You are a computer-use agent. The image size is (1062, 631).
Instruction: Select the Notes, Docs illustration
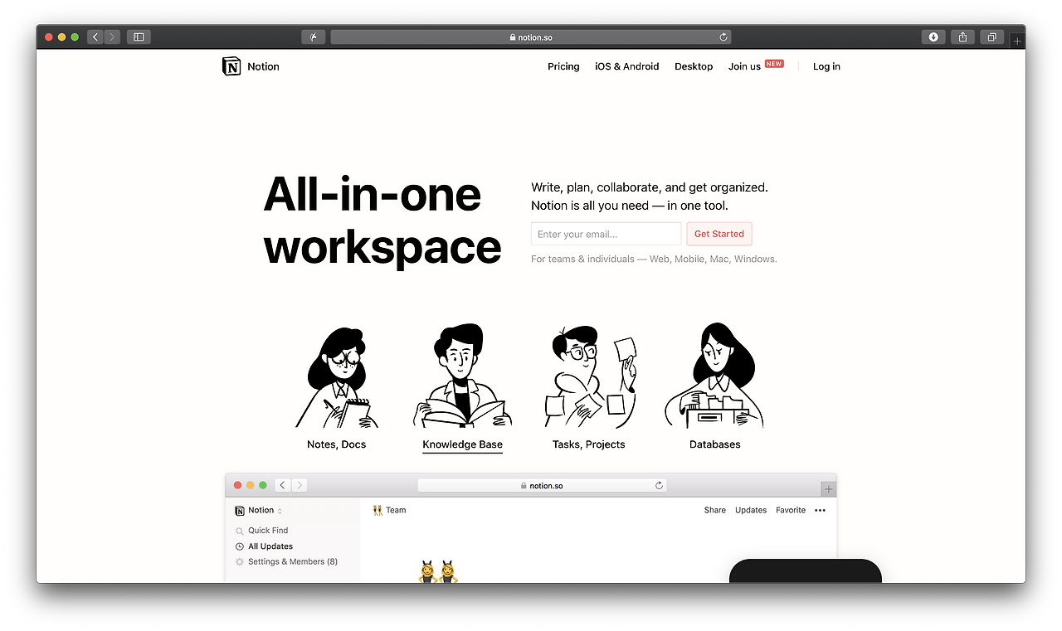coord(337,377)
